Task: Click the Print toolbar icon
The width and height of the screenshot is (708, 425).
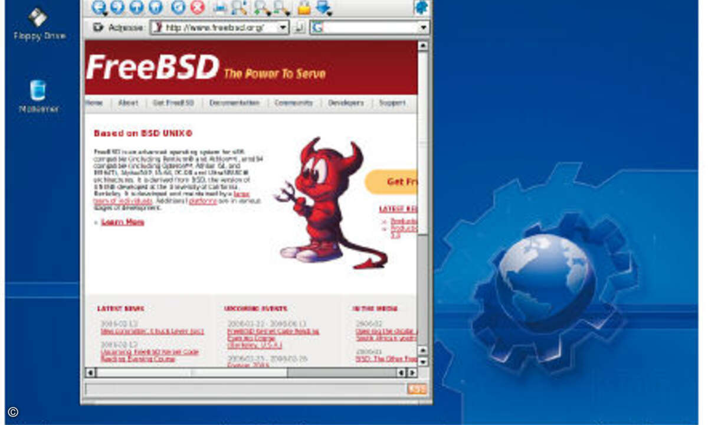Action: [x=220, y=7]
